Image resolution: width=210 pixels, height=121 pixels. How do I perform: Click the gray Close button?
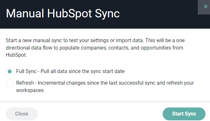[x=22, y=114]
